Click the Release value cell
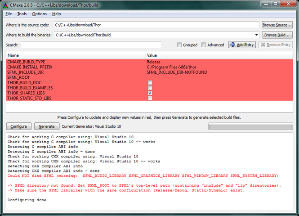 tap(153, 62)
